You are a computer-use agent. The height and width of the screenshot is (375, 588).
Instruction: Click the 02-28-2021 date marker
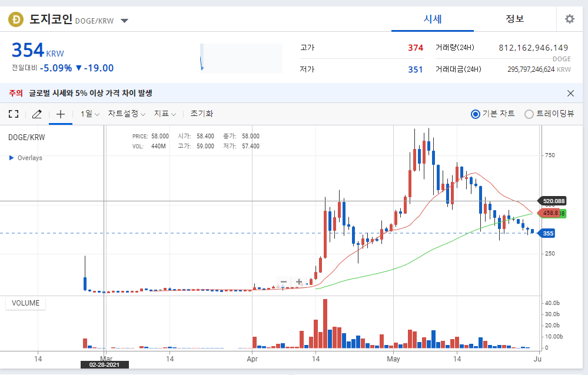pos(105,364)
